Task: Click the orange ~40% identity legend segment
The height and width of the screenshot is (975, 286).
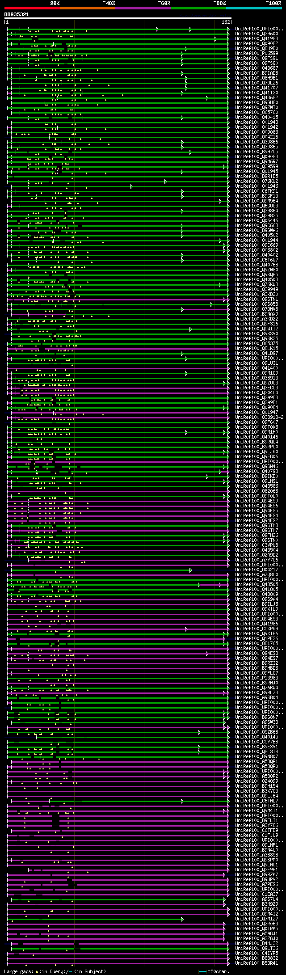Action: [87, 8]
